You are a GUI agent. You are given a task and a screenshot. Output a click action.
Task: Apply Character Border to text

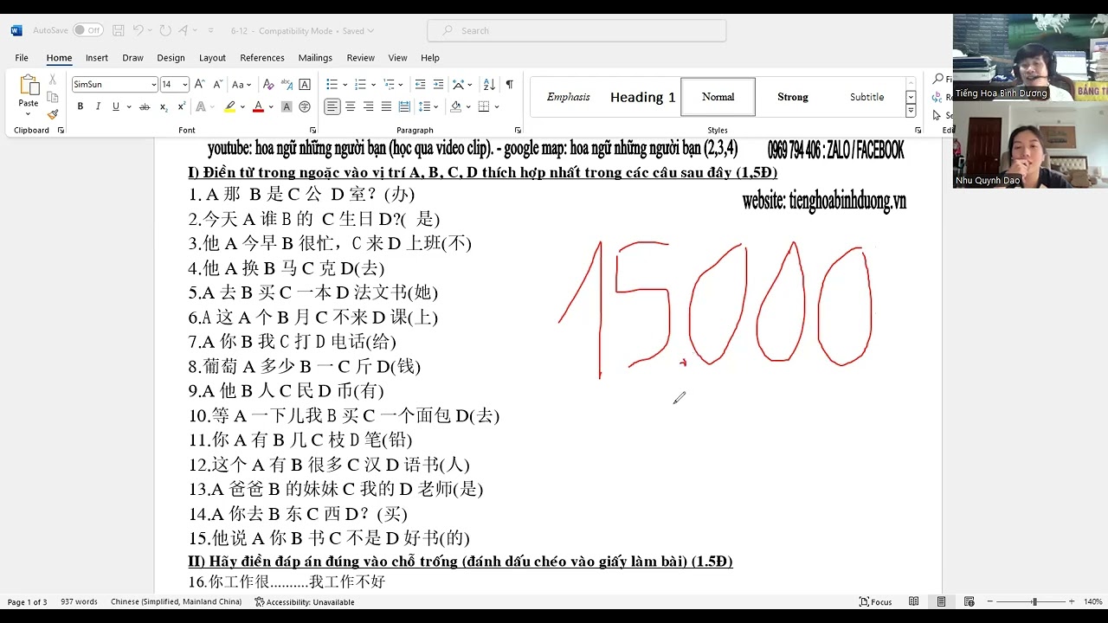click(305, 84)
